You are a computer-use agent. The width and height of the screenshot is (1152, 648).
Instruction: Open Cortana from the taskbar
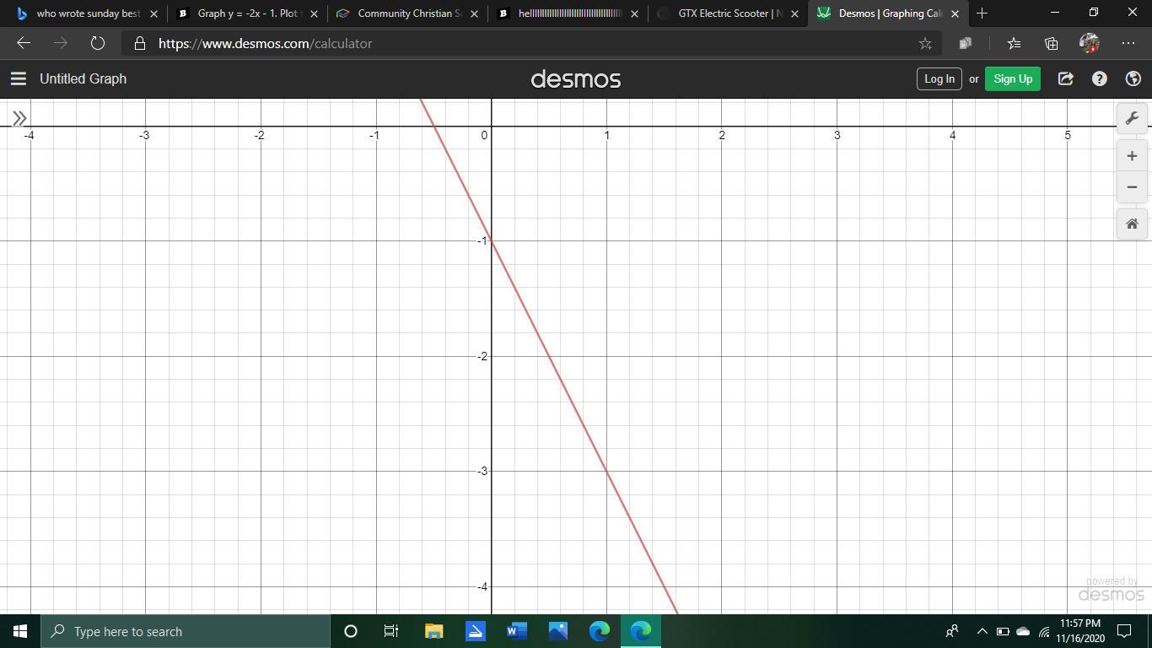pos(351,631)
